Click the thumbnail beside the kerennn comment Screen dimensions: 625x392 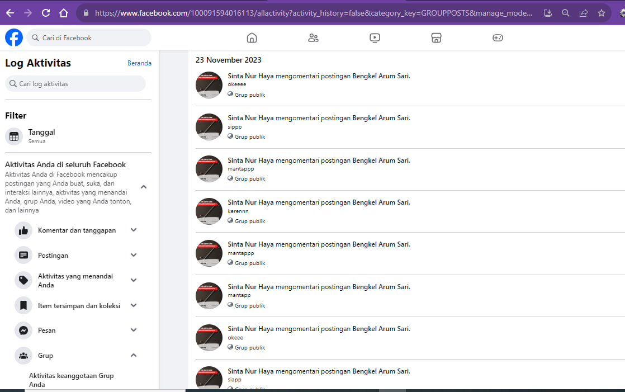209,211
